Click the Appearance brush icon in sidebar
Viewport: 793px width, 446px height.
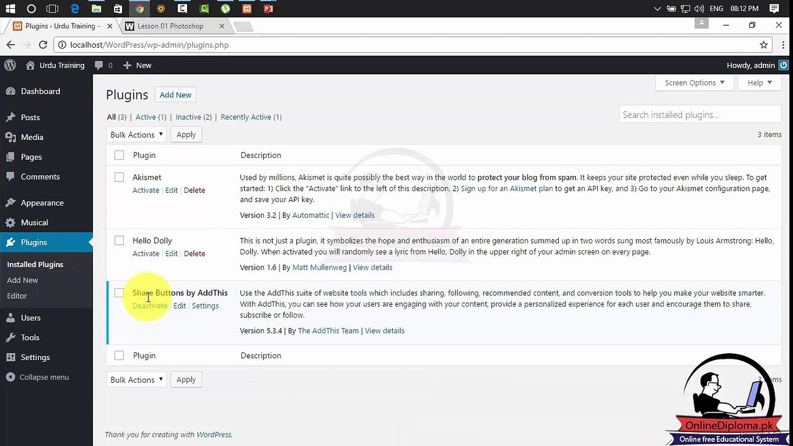[11, 203]
